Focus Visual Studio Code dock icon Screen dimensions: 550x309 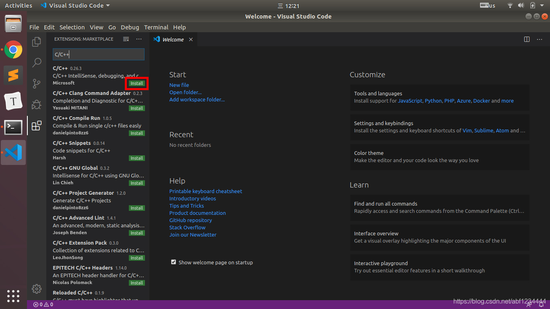point(13,152)
